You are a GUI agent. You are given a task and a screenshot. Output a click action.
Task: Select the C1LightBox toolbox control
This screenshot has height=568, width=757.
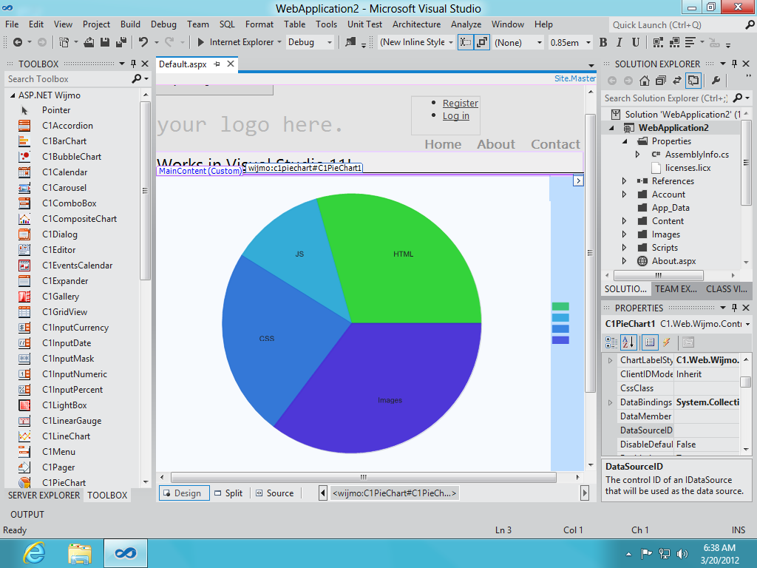tap(64, 405)
